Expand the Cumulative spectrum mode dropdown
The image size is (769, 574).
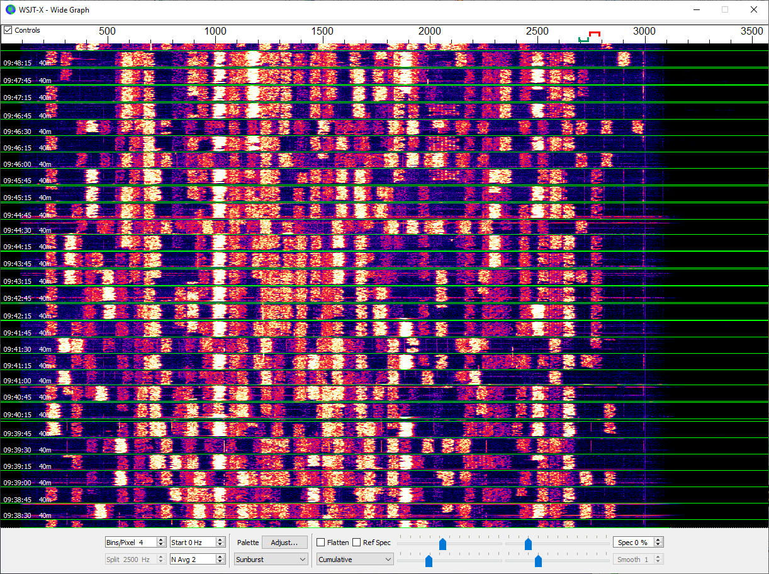[355, 560]
